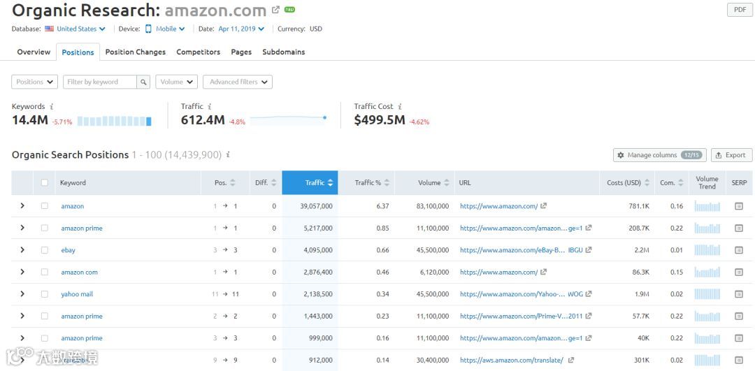Open external link icon beside https://www.amazon.com/ URL
The width and height of the screenshot is (755, 371).
pos(544,206)
